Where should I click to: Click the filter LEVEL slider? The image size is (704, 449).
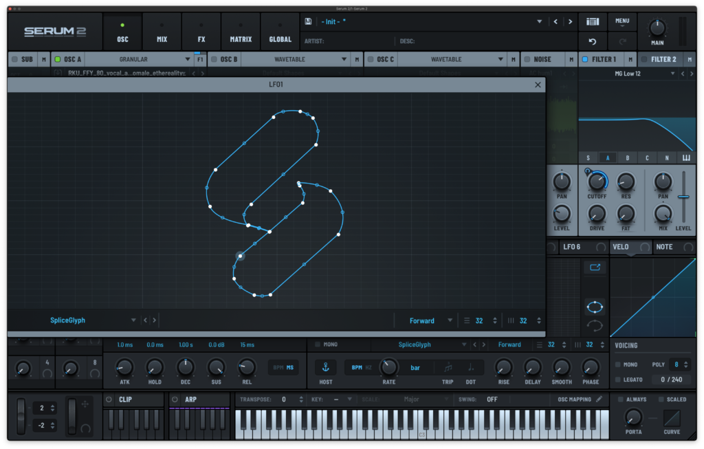(683, 197)
